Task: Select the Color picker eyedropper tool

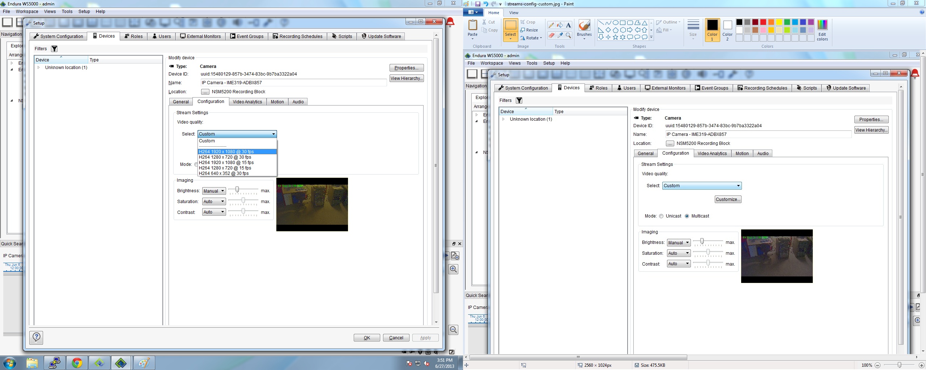Action: click(560, 35)
